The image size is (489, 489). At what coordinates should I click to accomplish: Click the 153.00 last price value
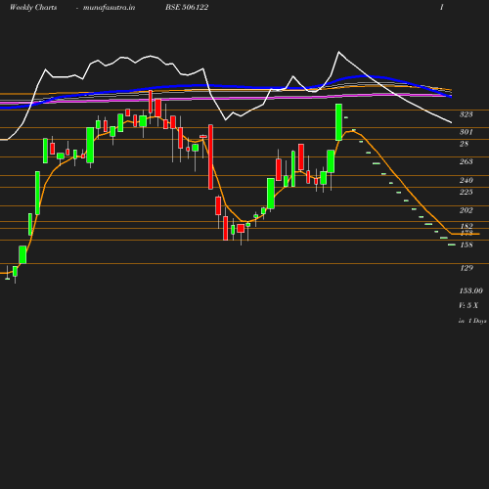471,290
